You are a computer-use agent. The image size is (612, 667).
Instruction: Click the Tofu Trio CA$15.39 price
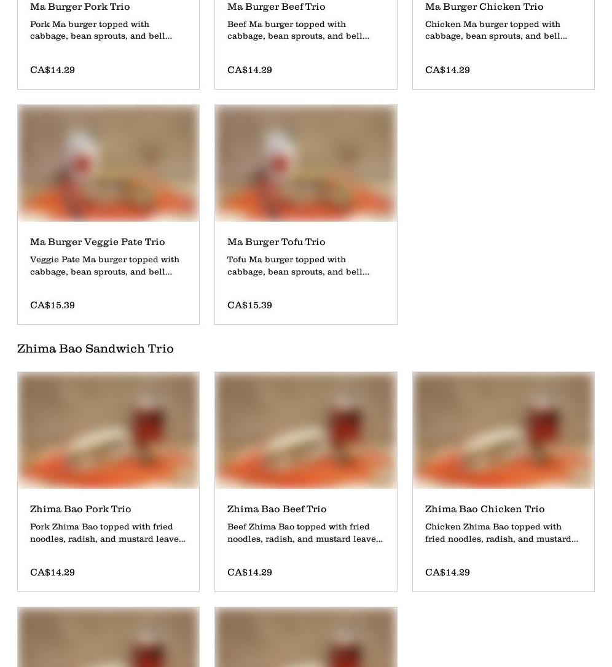coord(249,305)
